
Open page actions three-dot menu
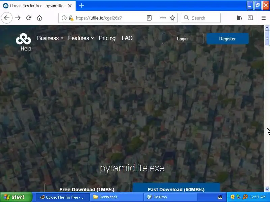tap(163, 18)
